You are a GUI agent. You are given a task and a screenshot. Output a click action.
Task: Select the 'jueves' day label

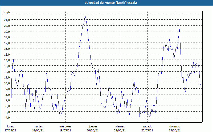(x=93, y=126)
